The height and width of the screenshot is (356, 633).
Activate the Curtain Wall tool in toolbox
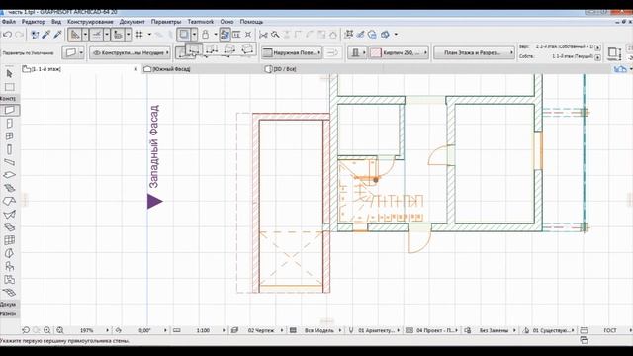[x=9, y=240]
